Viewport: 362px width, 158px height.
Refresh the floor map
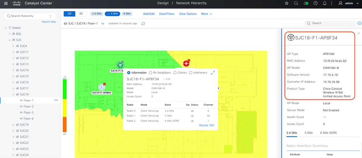(143, 23)
